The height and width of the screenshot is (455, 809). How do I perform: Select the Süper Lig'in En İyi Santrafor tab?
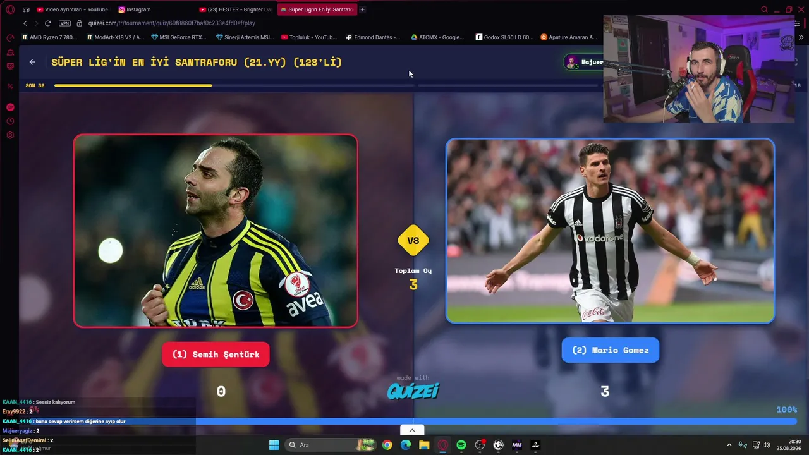(x=316, y=9)
